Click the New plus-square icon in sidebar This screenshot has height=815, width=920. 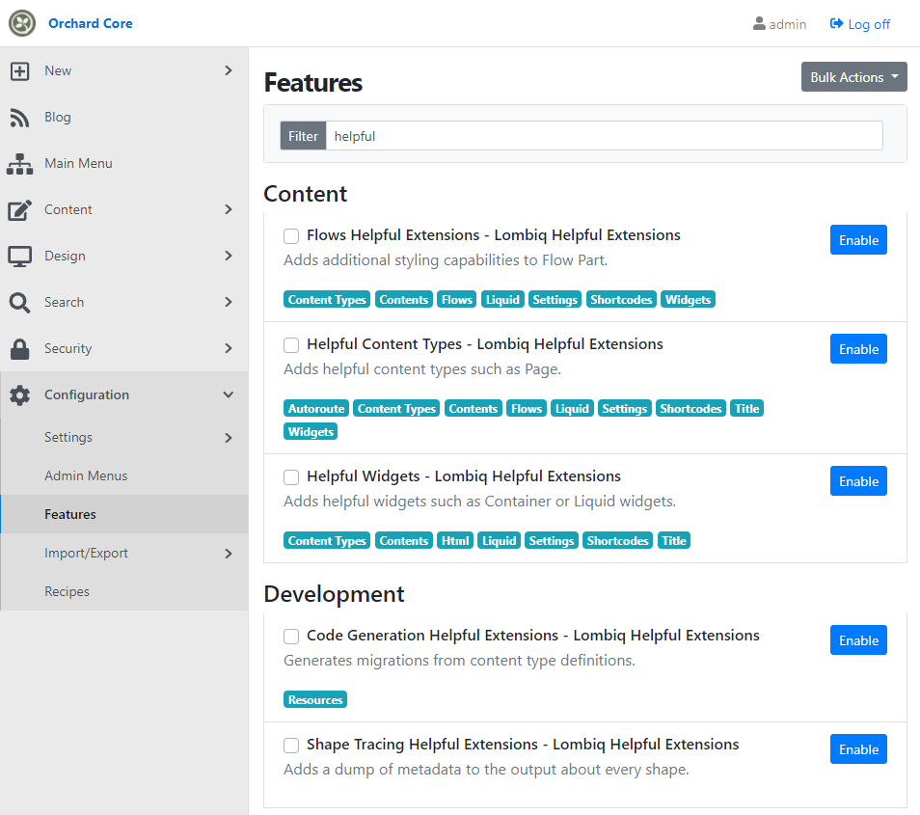point(19,71)
